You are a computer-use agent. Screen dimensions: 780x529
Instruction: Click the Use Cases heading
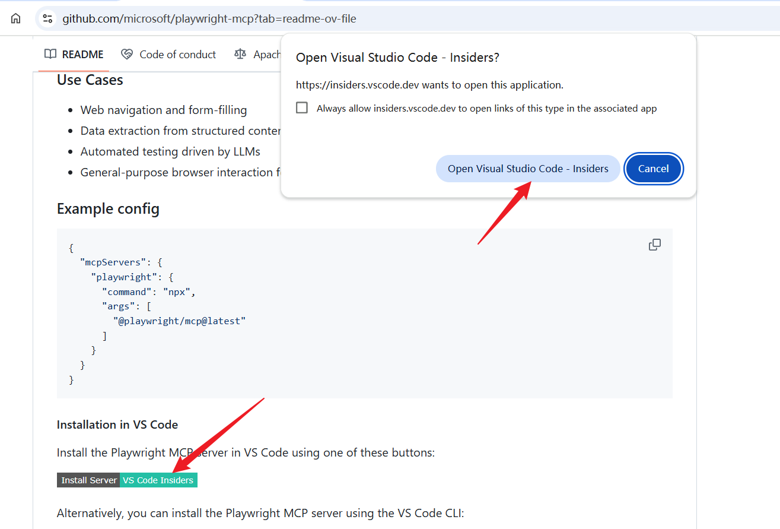tap(90, 80)
